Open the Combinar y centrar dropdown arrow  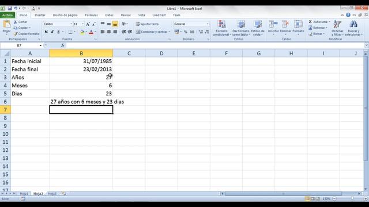click(169, 32)
